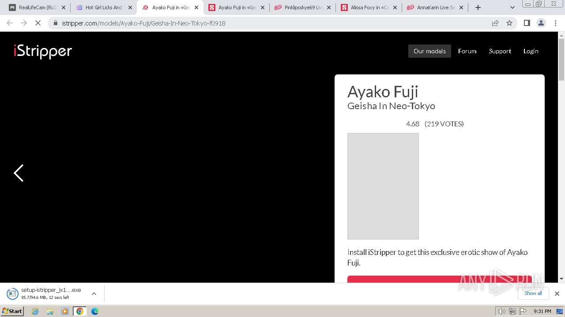Close the Hot Girl Licks tab
Screen dimensions: 565x317
click(130, 7)
